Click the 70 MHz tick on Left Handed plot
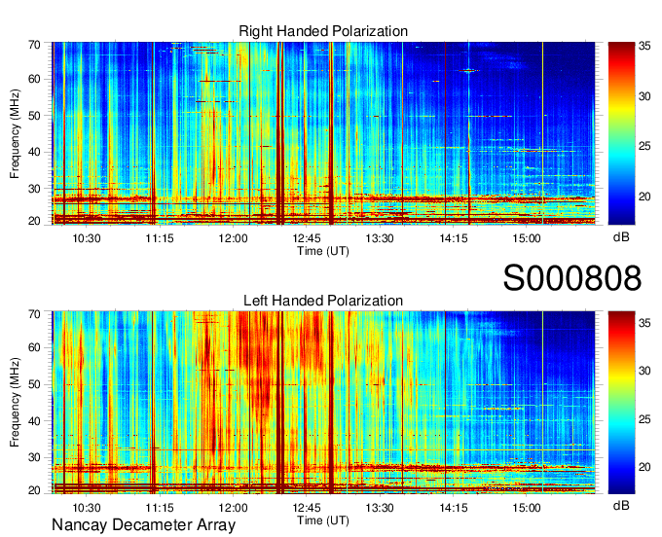This screenshot has width=662, height=537. point(34,314)
